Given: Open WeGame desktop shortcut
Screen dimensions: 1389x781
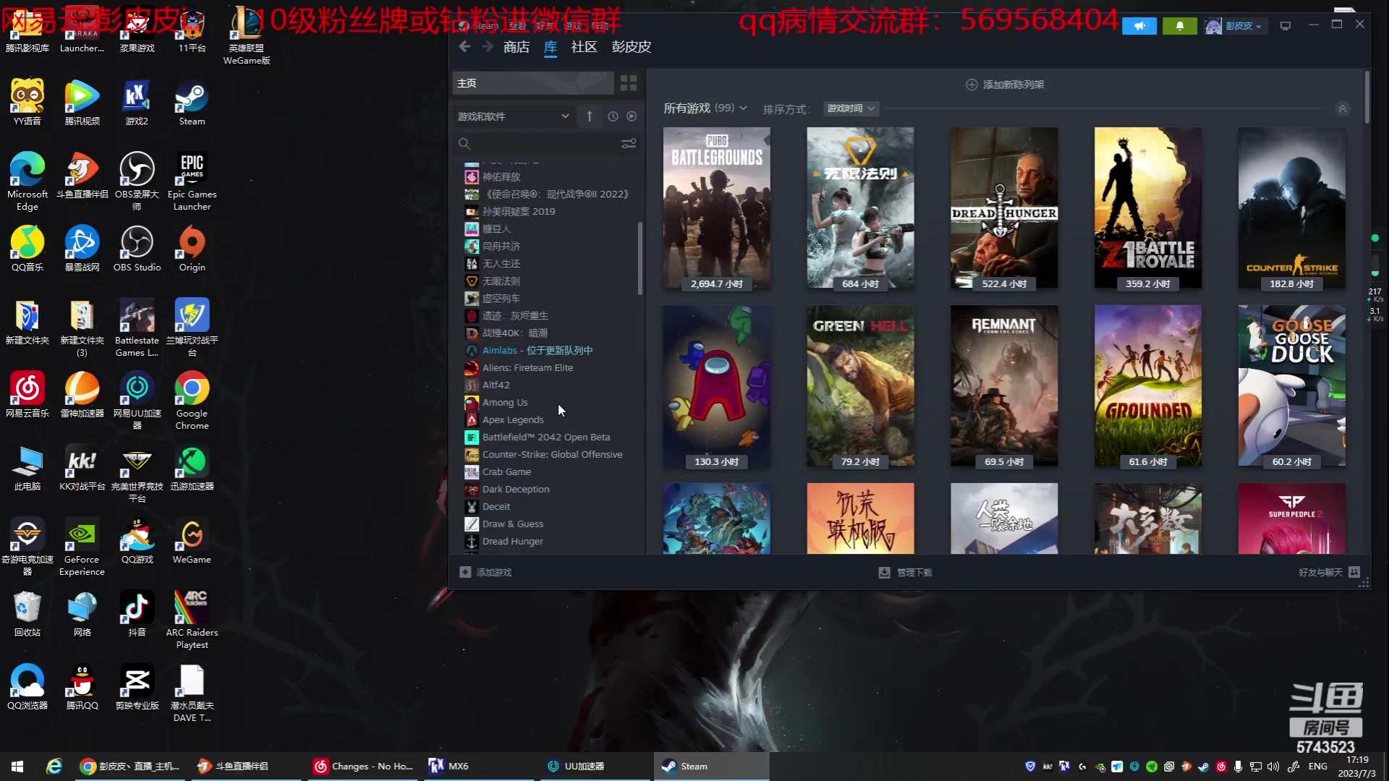Looking at the screenshot, I should [x=192, y=541].
